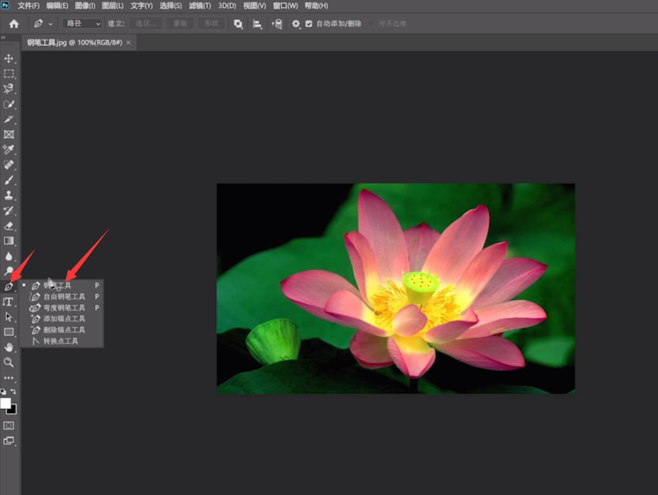Choose 弯度钢笔工具 from the flyout
The height and width of the screenshot is (495, 658).
[61, 308]
